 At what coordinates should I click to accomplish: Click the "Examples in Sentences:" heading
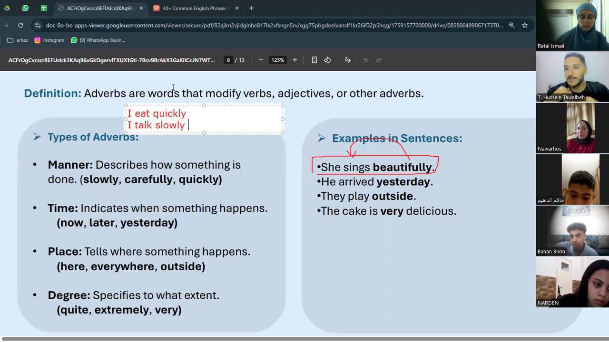pyautogui.click(x=397, y=138)
